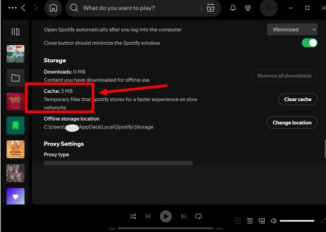
Task: Click the 'Downloads: 0 MB' text
Action: pos(65,72)
